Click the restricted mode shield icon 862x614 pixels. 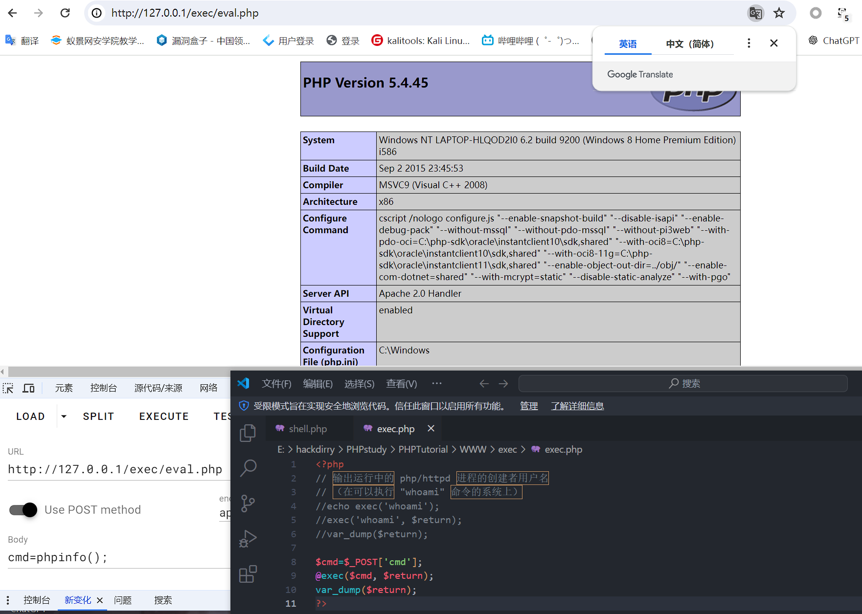point(244,406)
